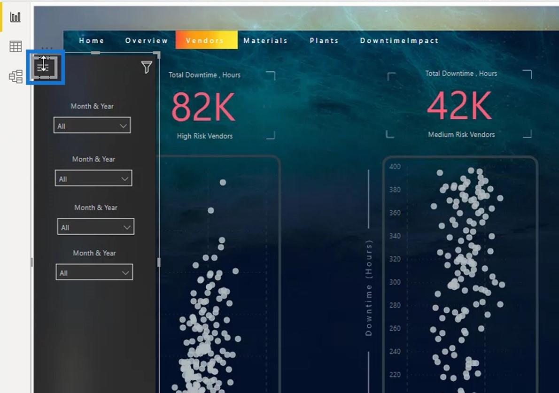Open the Overview navigation tab
Viewport: 559px width, 393px height.
(x=147, y=41)
